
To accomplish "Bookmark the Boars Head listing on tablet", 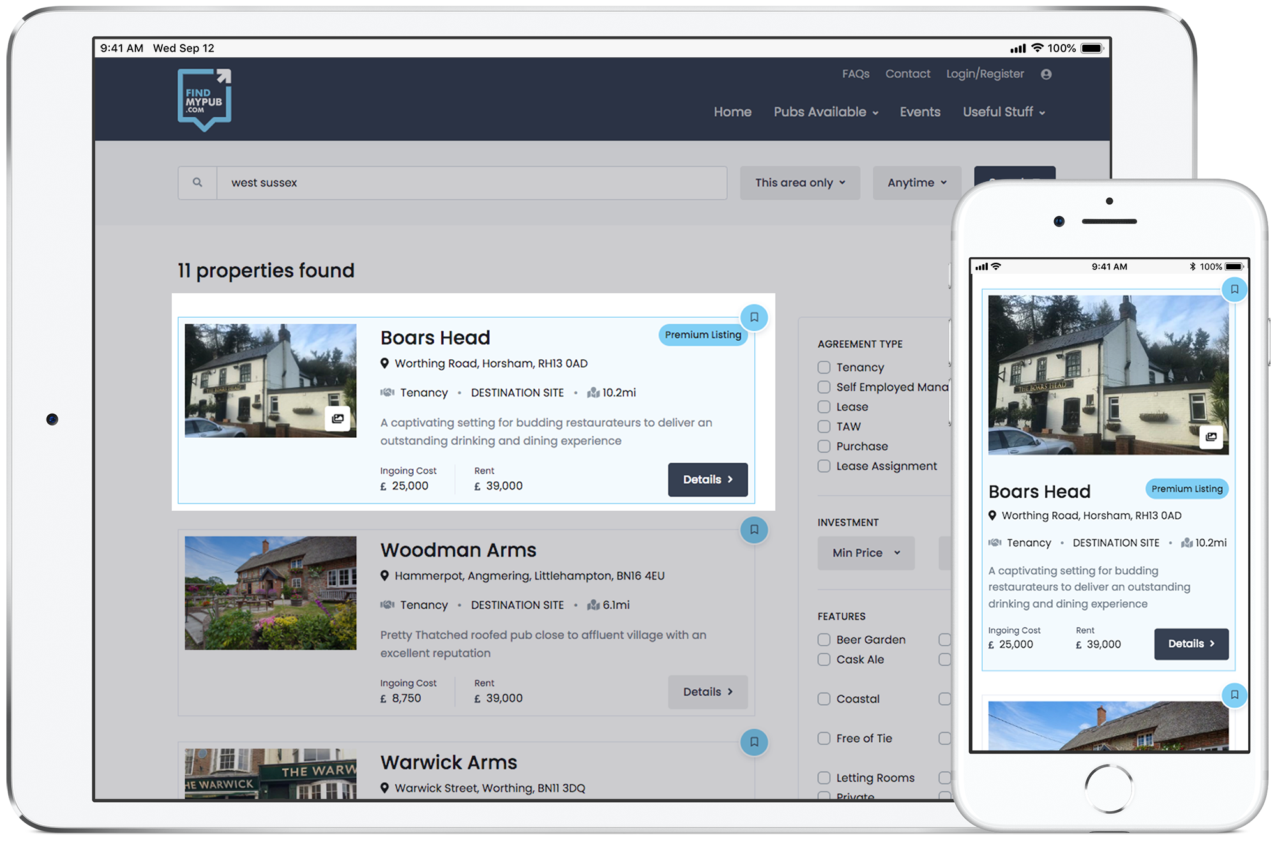I will click(x=754, y=317).
